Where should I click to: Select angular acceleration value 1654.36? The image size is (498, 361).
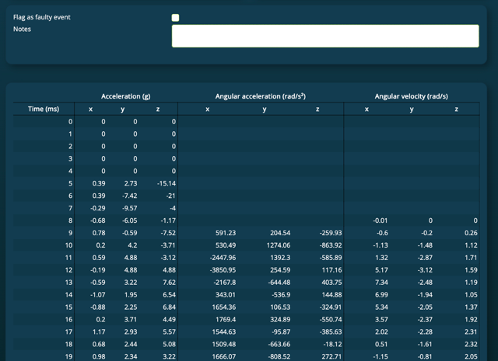pos(224,307)
